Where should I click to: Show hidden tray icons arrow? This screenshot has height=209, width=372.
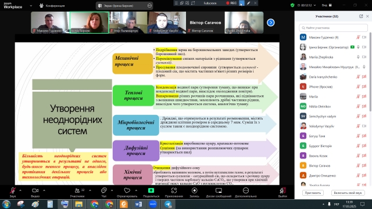323,204
